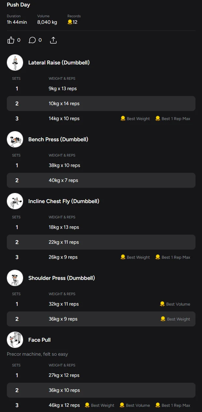Viewport: 202px width, 412px height.
Task: Click Best Volume badge on Shoulder Press
Action: coord(175,304)
